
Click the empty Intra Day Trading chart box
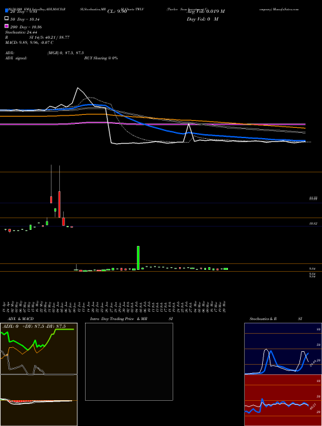129,361
